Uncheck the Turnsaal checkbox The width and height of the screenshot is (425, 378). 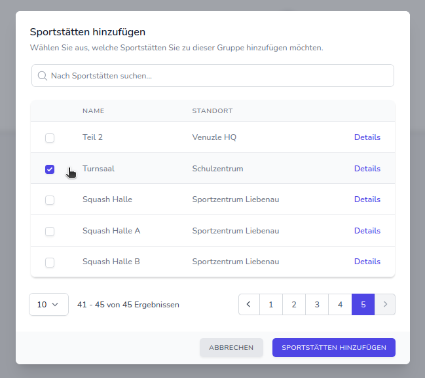50,169
